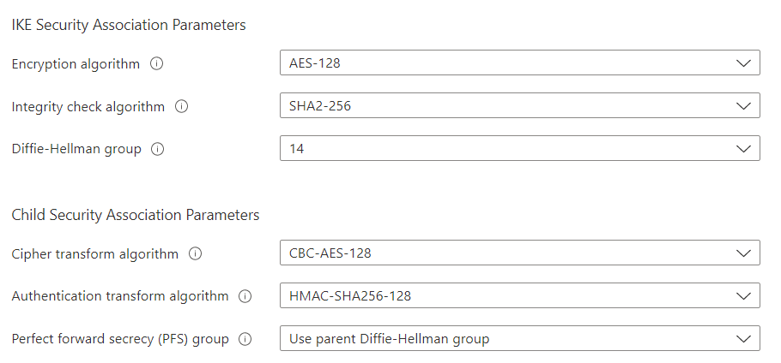
Task: Expand Diffie-Hellman group dropdown showing 14
Action: pyautogui.click(x=519, y=149)
